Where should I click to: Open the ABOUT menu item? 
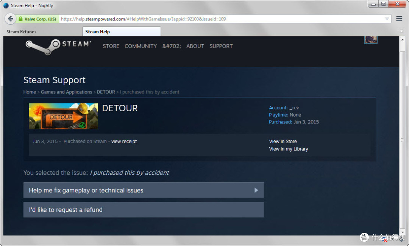(195, 46)
